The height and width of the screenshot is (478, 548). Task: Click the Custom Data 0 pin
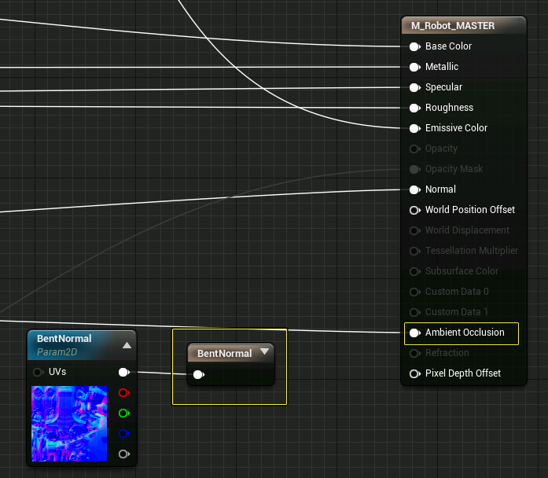pos(415,292)
